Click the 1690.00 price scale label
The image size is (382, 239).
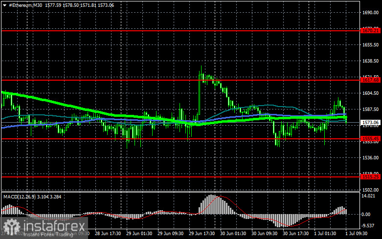point(370,13)
